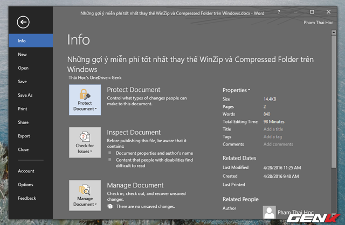The height and width of the screenshot is (225, 345).
Task: Click the Related Dates heading
Action: pyautogui.click(x=239, y=158)
